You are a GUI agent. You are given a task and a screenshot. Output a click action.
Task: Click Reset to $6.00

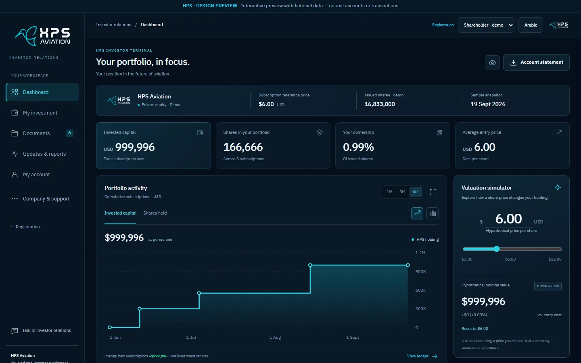pos(474,329)
